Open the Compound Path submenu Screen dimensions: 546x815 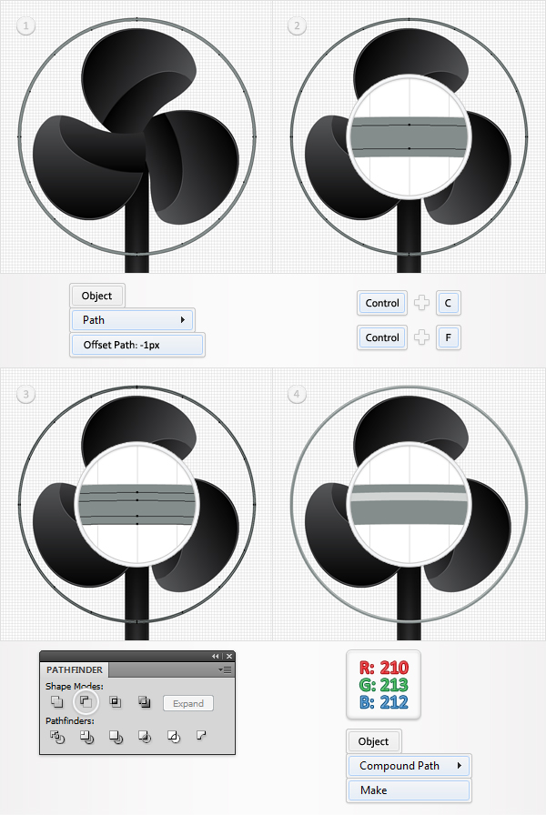[x=409, y=766]
